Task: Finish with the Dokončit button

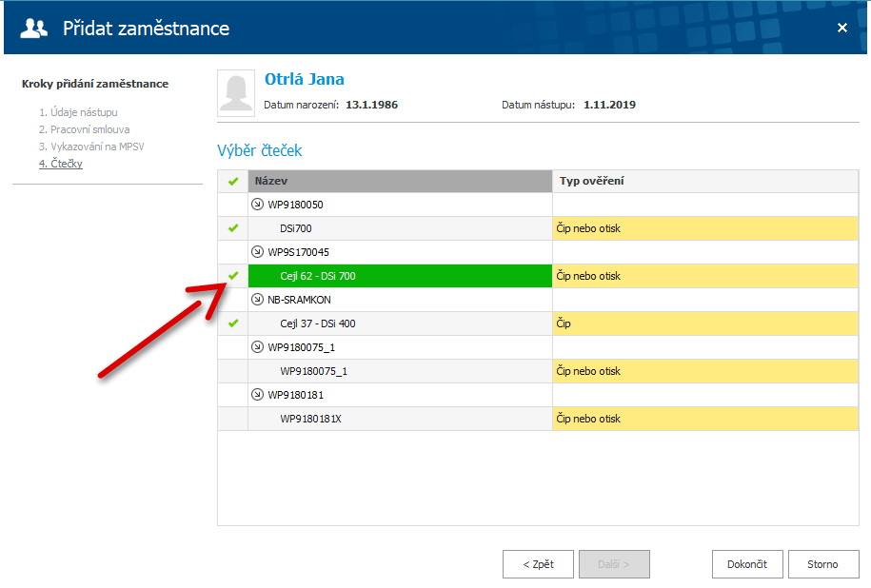Action: 747,564
